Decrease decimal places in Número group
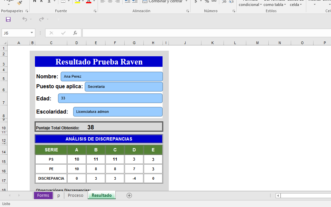331x207 pixels. [x=231, y=1]
